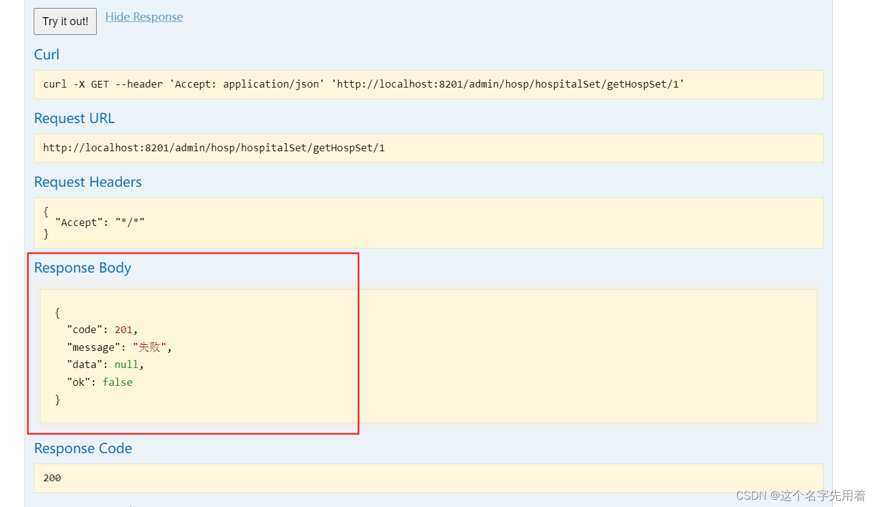
Task: Click the Request Headers heading
Action: coord(88,182)
